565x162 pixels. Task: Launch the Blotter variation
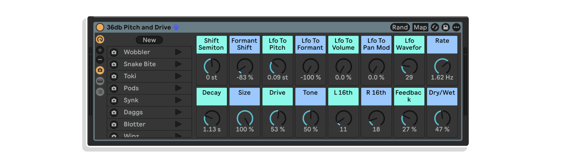click(178, 124)
